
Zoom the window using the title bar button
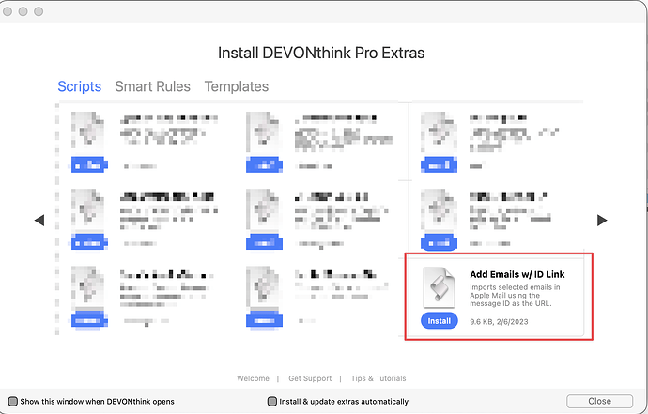coord(44,12)
